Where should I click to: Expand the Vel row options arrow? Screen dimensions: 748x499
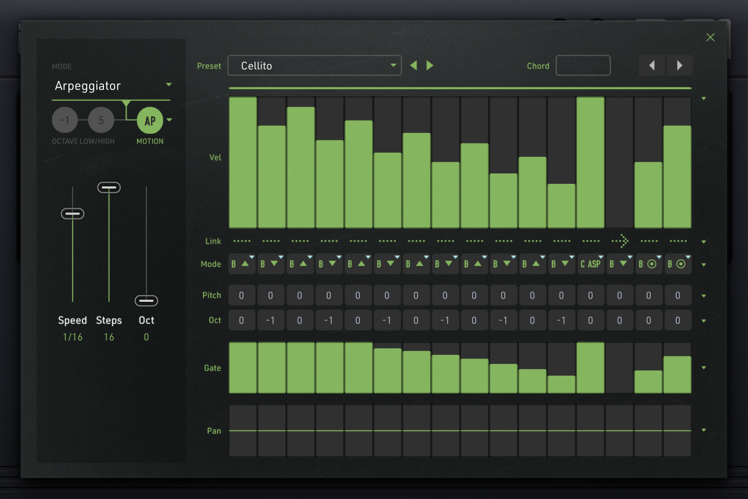[704, 99]
